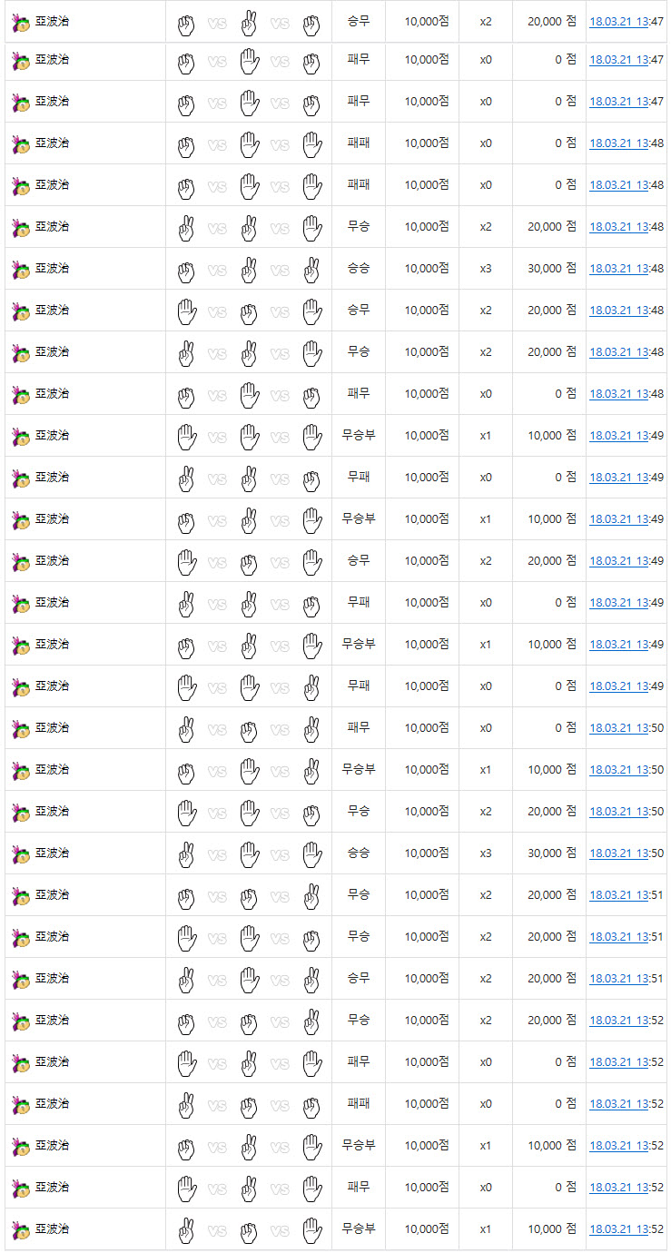Click user avatar in 13:50 승승 row
Screen dimensions: 671x1253
(21, 855)
